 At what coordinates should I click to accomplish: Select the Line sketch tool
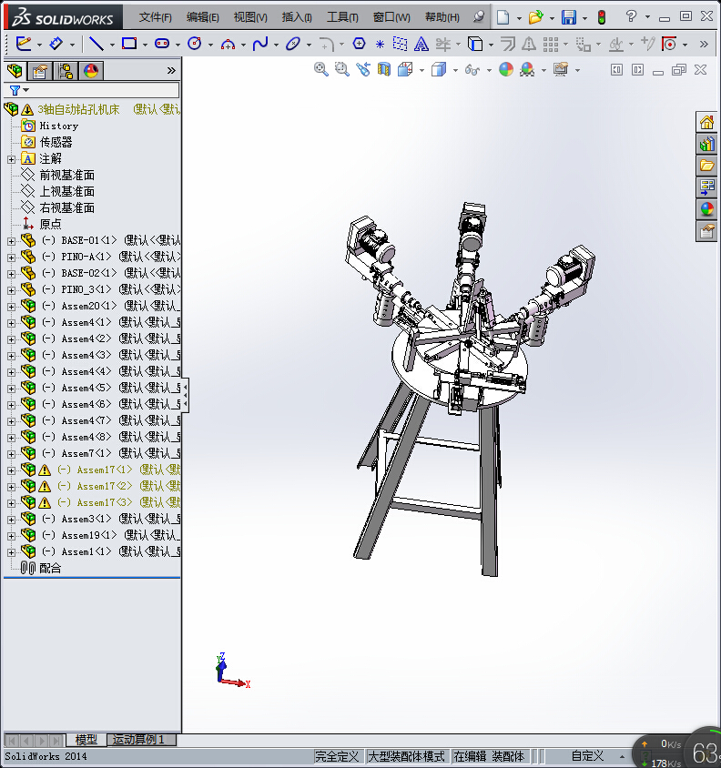click(96, 44)
